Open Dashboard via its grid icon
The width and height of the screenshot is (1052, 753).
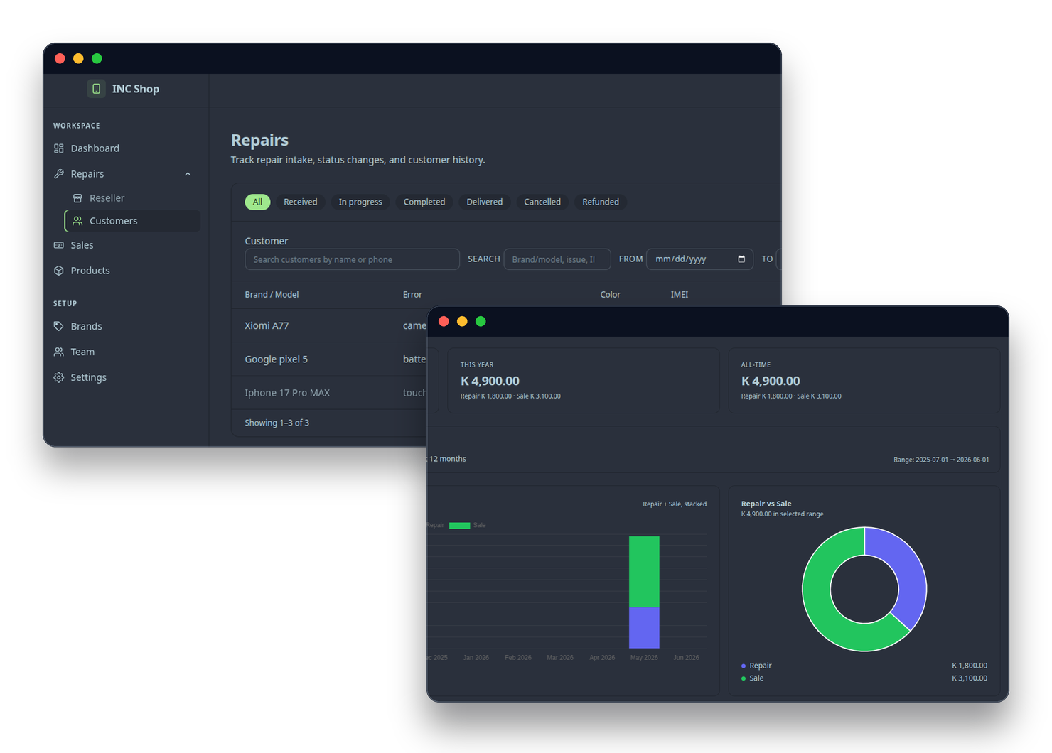[59, 148]
